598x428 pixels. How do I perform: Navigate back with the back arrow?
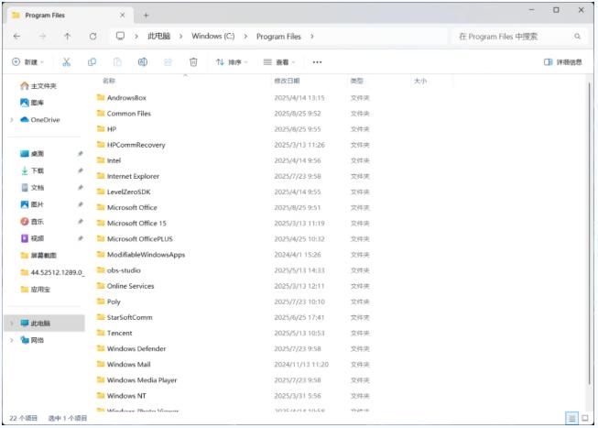pyautogui.click(x=17, y=36)
